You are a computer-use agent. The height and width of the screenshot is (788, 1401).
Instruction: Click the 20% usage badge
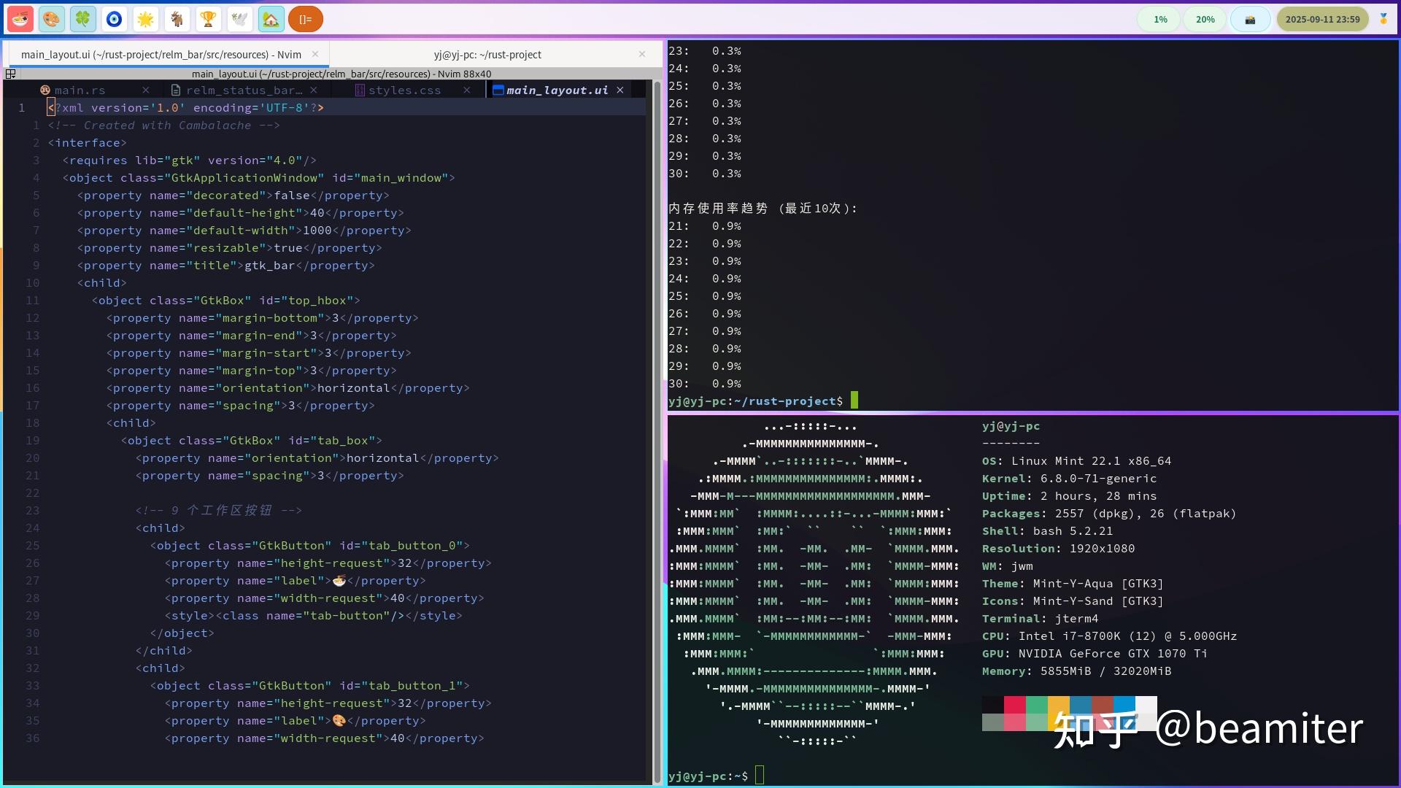click(x=1205, y=19)
